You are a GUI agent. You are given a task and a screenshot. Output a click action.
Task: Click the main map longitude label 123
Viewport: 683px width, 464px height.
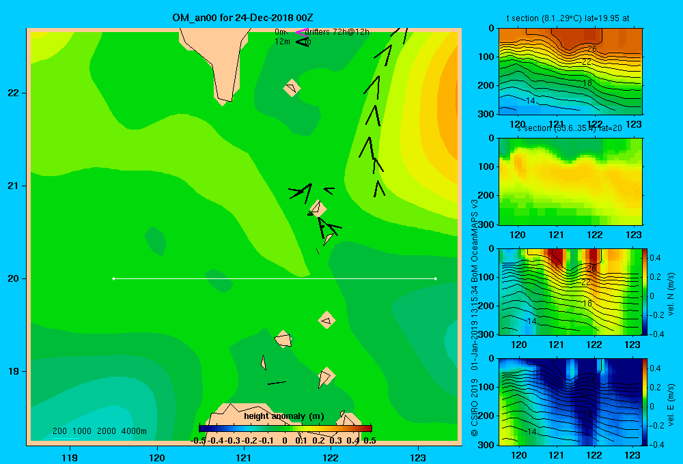(418, 457)
